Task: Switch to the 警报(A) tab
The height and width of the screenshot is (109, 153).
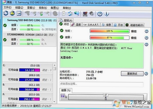Action: coord(66,20)
